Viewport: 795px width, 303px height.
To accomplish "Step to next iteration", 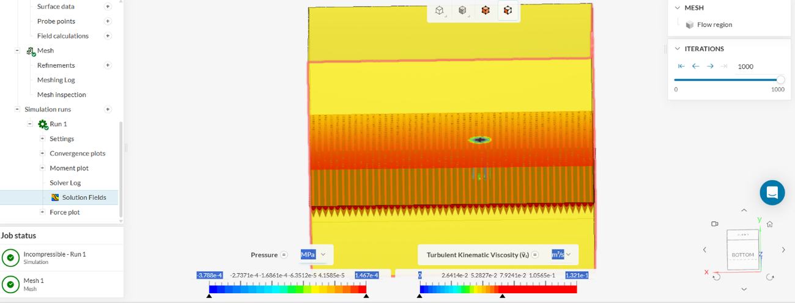I will (710, 66).
